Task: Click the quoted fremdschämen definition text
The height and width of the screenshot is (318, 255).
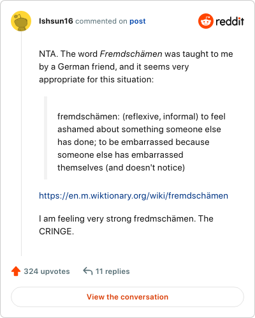Action: (142, 142)
